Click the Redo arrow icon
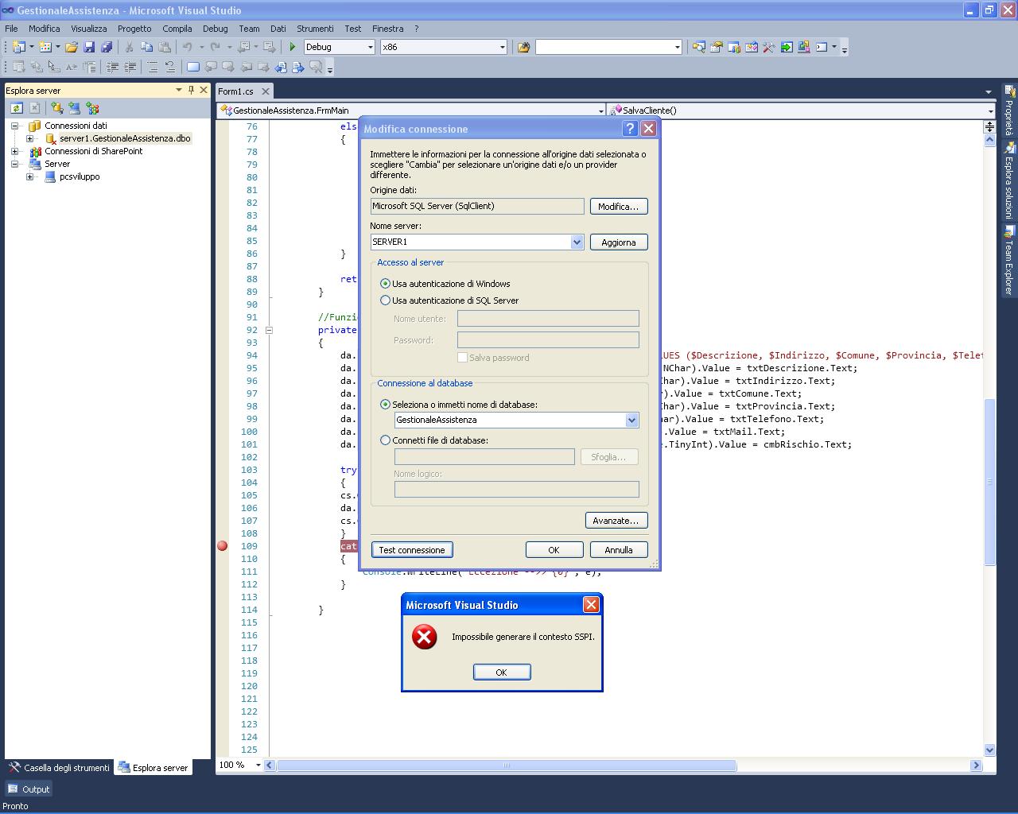This screenshot has width=1018, height=814. (x=215, y=47)
